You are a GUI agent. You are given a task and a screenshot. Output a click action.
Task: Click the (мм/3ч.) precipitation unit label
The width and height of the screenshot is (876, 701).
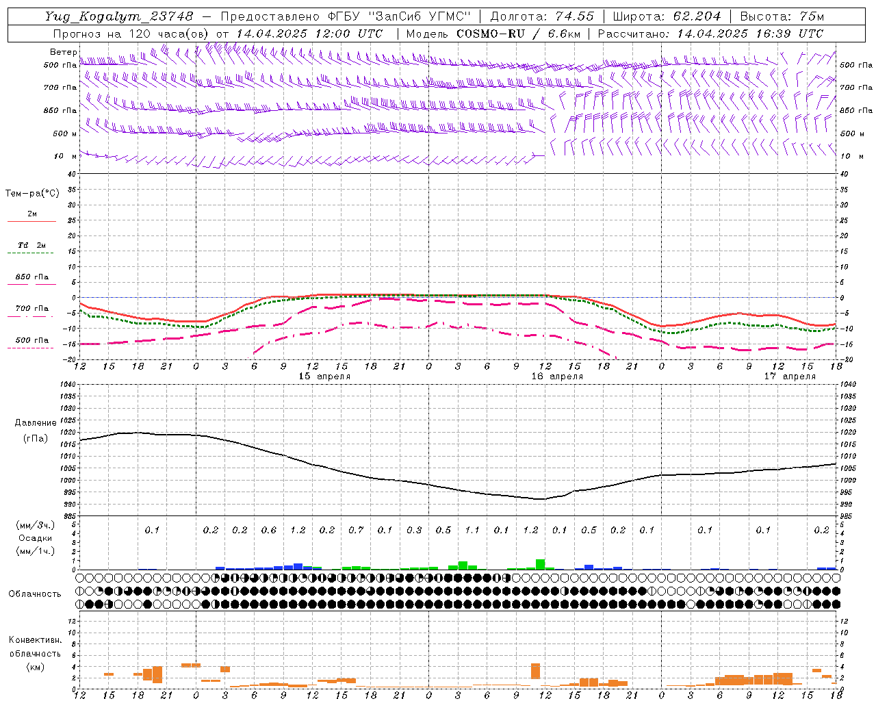click(35, 525)
